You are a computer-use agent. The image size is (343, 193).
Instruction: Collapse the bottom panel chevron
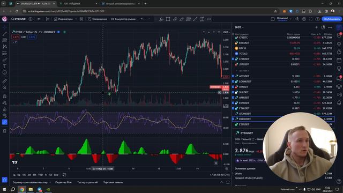(221, 182)
